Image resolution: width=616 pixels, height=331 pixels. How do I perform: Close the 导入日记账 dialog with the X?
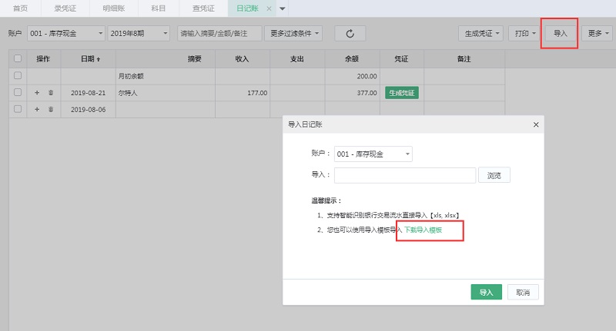coord(536,124)
